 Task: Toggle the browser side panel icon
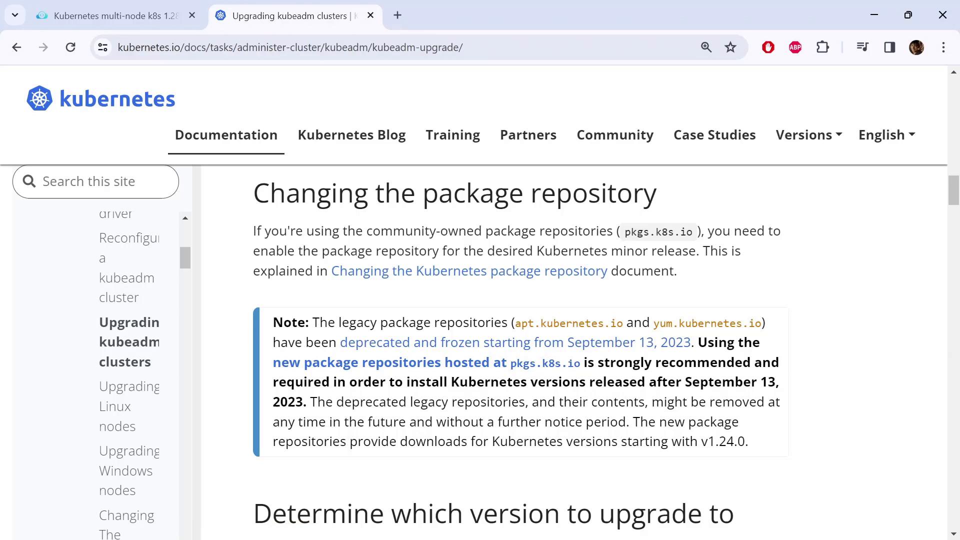pos(889,47)
